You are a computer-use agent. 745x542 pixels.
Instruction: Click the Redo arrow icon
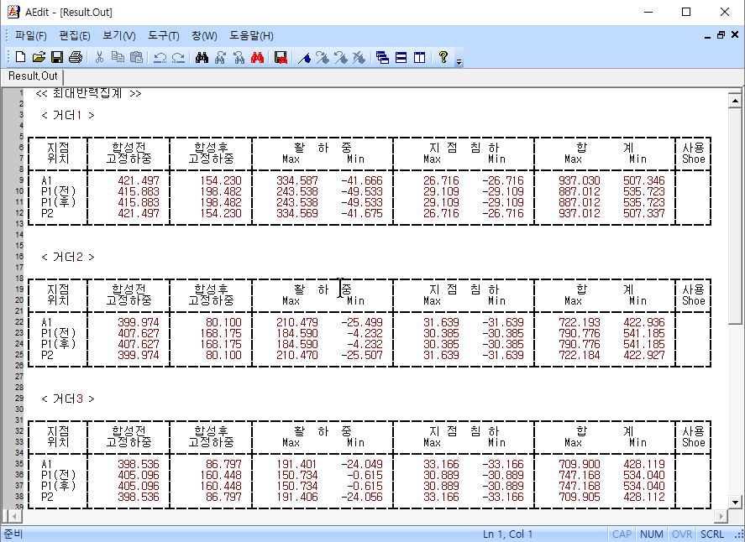tap(178, 57)
